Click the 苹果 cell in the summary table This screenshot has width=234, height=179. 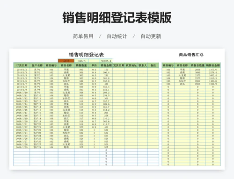click(x=182, y=70)
